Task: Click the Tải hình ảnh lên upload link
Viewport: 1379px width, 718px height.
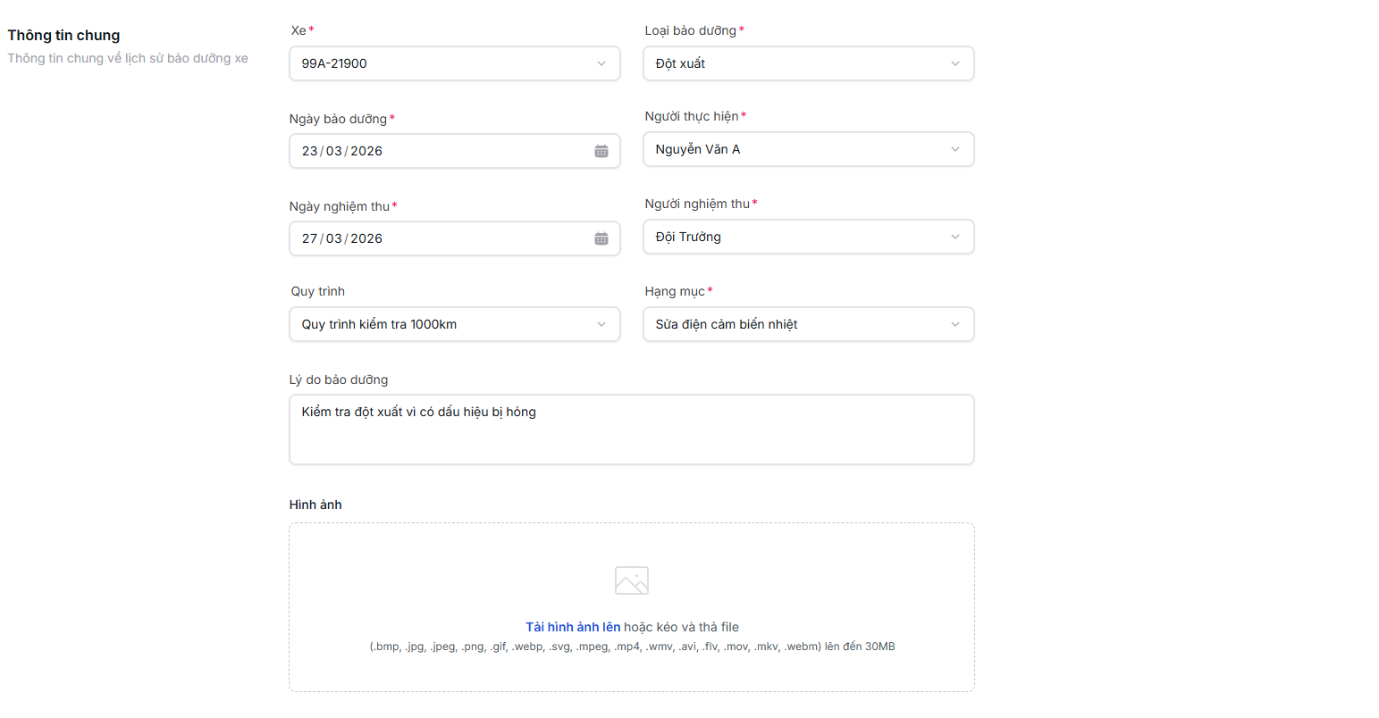Action: tap(572, 627)
